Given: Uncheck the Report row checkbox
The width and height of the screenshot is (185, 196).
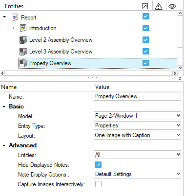Looking at the screenshot, I should click(145, 17).
